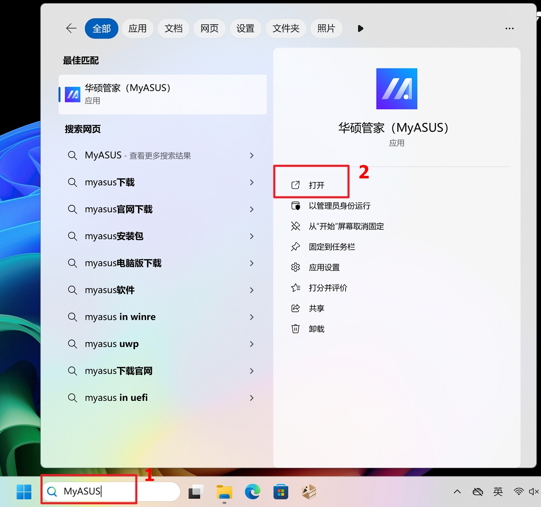Show hidden icons in system tray

(457, 491)
